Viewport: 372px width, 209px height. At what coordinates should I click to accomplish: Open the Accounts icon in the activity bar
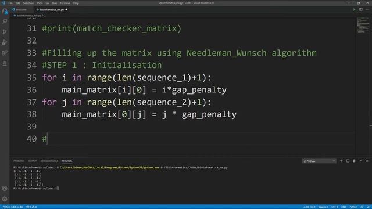click(x=5, y=188)
